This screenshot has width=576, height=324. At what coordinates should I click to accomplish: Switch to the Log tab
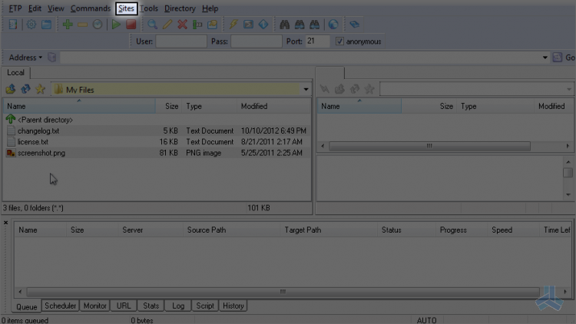(x=178, y=306)
